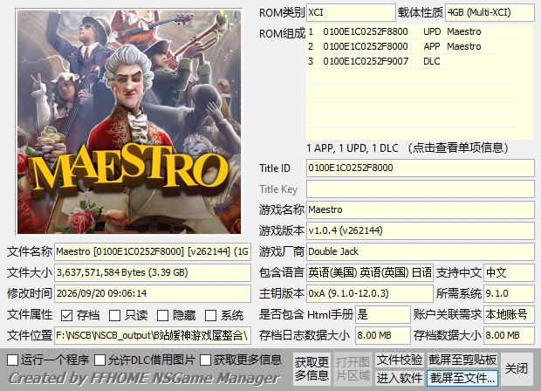
Task: Click the Maestro game cover image
Action: click(129, 122)
